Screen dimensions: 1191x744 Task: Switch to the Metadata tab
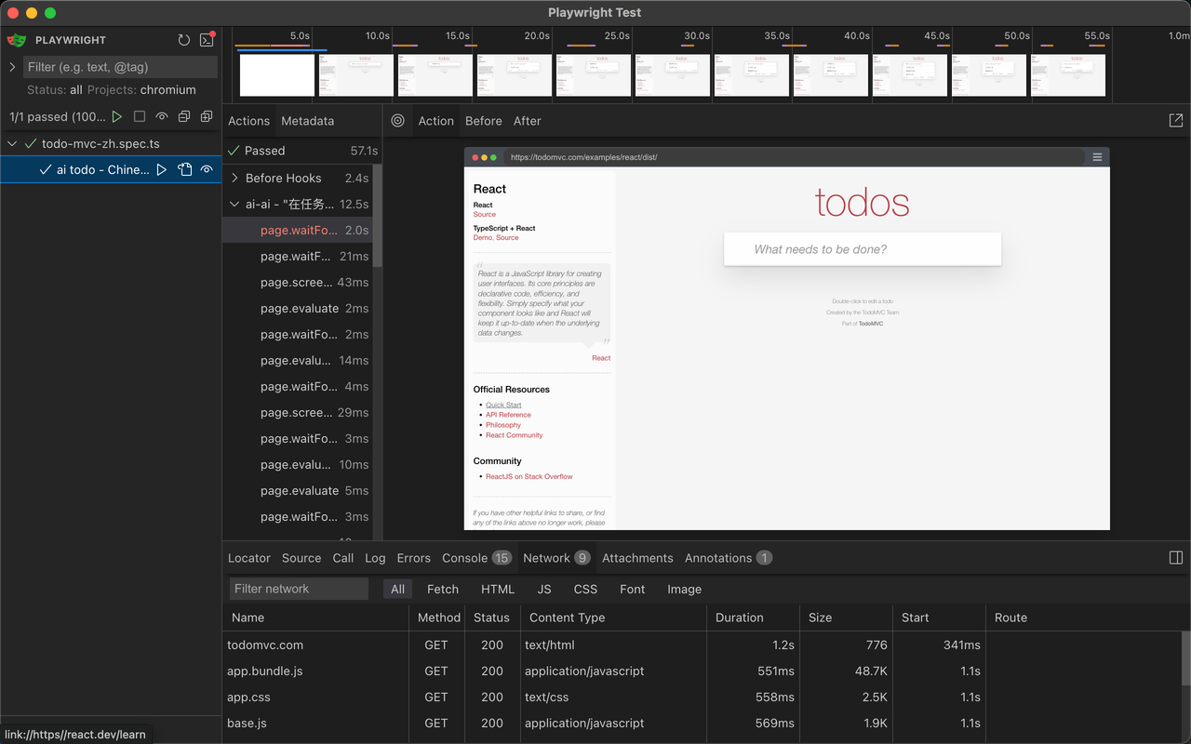tap(307, 121)
